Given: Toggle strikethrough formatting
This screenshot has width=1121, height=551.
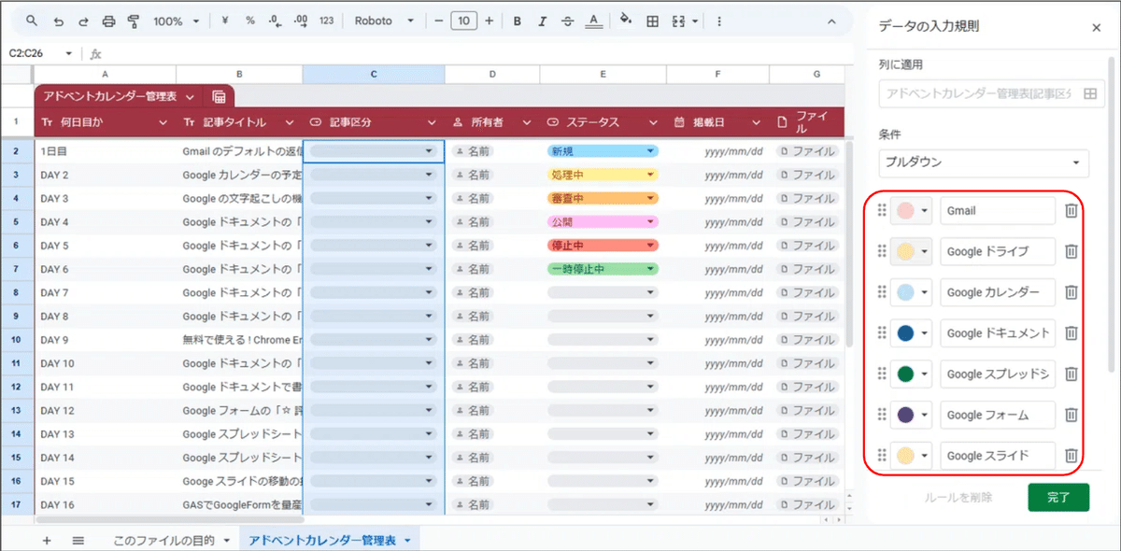Looking at the screenshot, I should click(567, 21).
